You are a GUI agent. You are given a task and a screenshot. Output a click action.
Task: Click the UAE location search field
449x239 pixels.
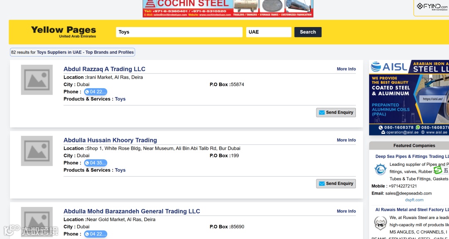(x=269, y=32)
